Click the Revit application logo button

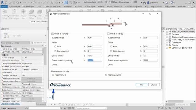click(2, 2)
